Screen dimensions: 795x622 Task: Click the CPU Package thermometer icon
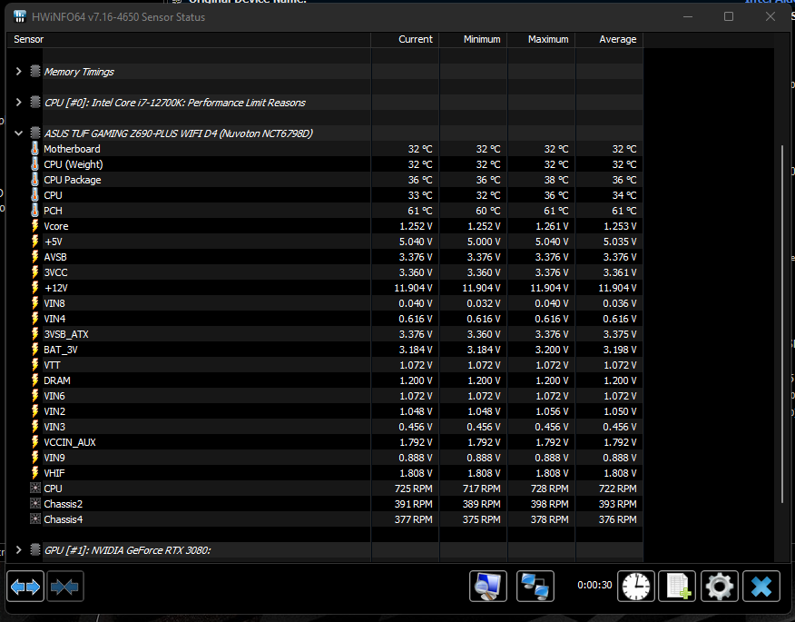pos(34,180)
